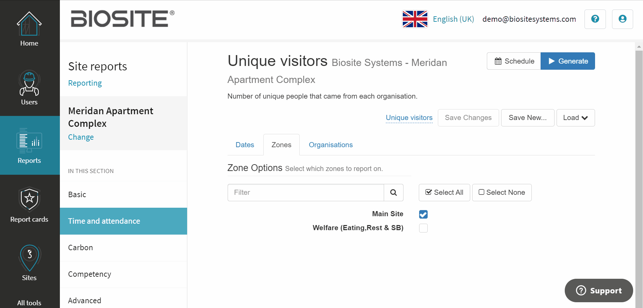The width and height of the screenshot is (643, 308).
Task: Expand the Load dropdown
Action: tap(576, 118)
